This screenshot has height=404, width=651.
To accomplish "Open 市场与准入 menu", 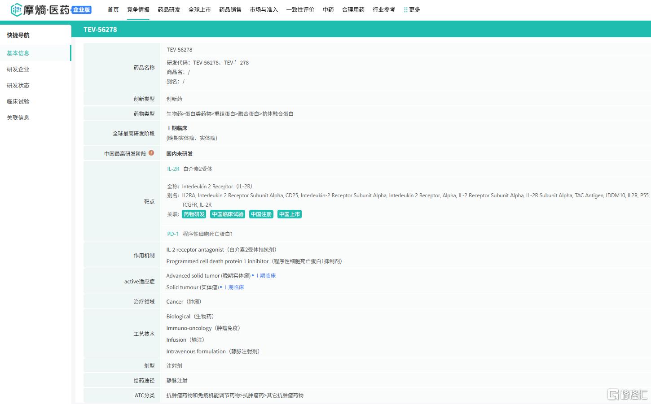I will pos(264,9).
